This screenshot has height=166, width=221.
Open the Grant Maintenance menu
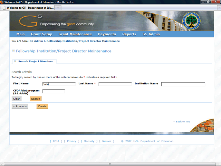[x=75, y=34]
